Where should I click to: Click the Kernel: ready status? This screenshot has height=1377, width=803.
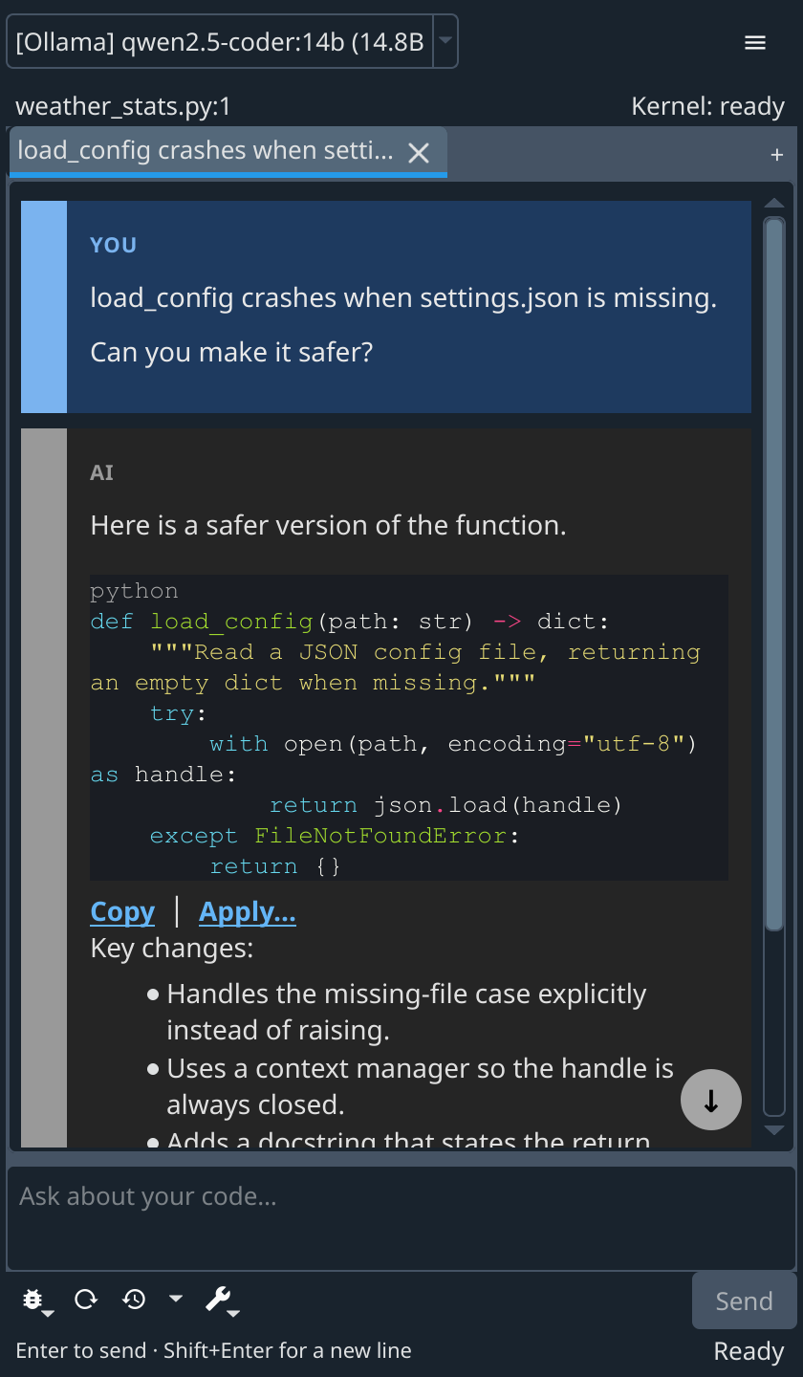[x=707, y=106]
